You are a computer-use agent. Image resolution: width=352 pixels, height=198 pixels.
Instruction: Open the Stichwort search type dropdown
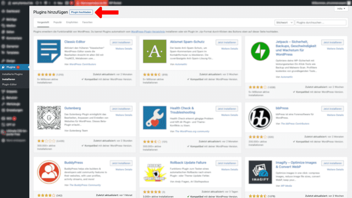pyautogui.click(x=284, y=22)
